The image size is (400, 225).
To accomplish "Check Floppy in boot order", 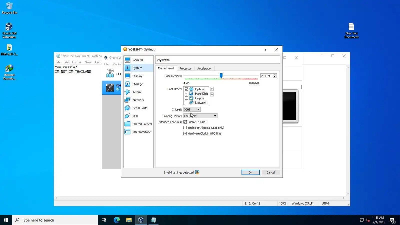I will tap(186, 98).
